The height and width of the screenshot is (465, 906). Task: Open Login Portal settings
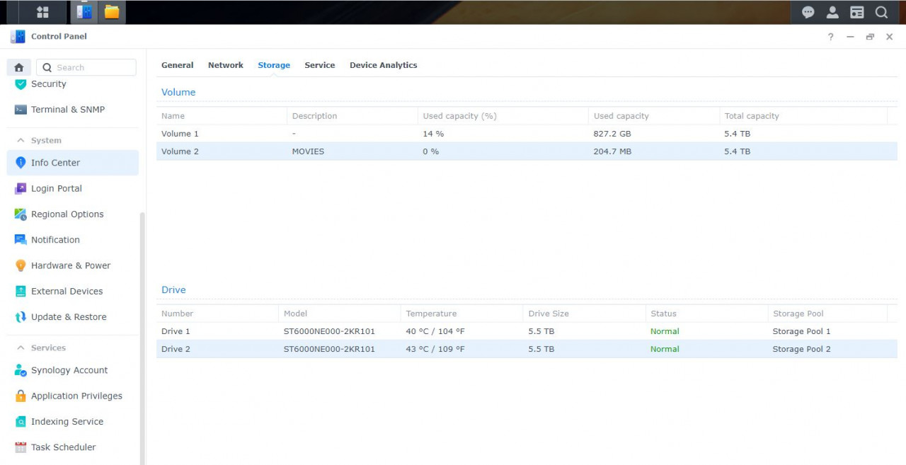[x=57, y=188]
